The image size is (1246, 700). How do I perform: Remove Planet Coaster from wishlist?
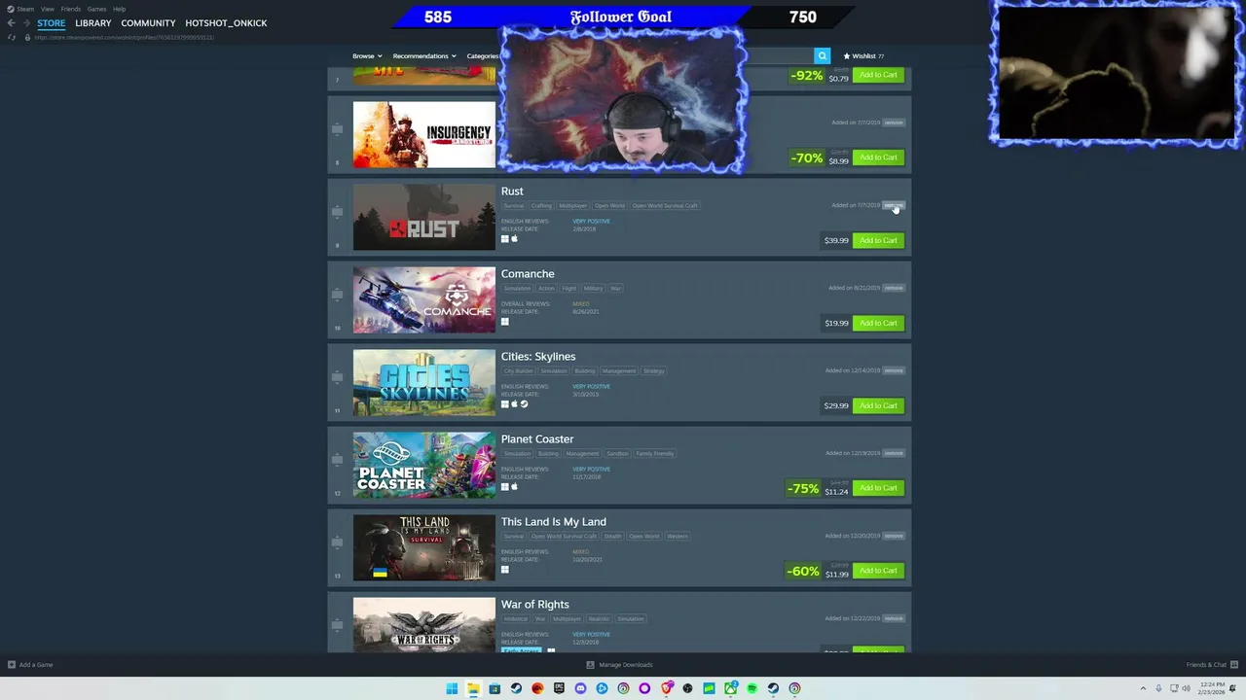[x=894, y=453]
